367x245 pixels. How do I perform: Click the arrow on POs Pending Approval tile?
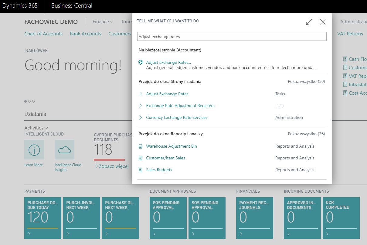(154, 234)
